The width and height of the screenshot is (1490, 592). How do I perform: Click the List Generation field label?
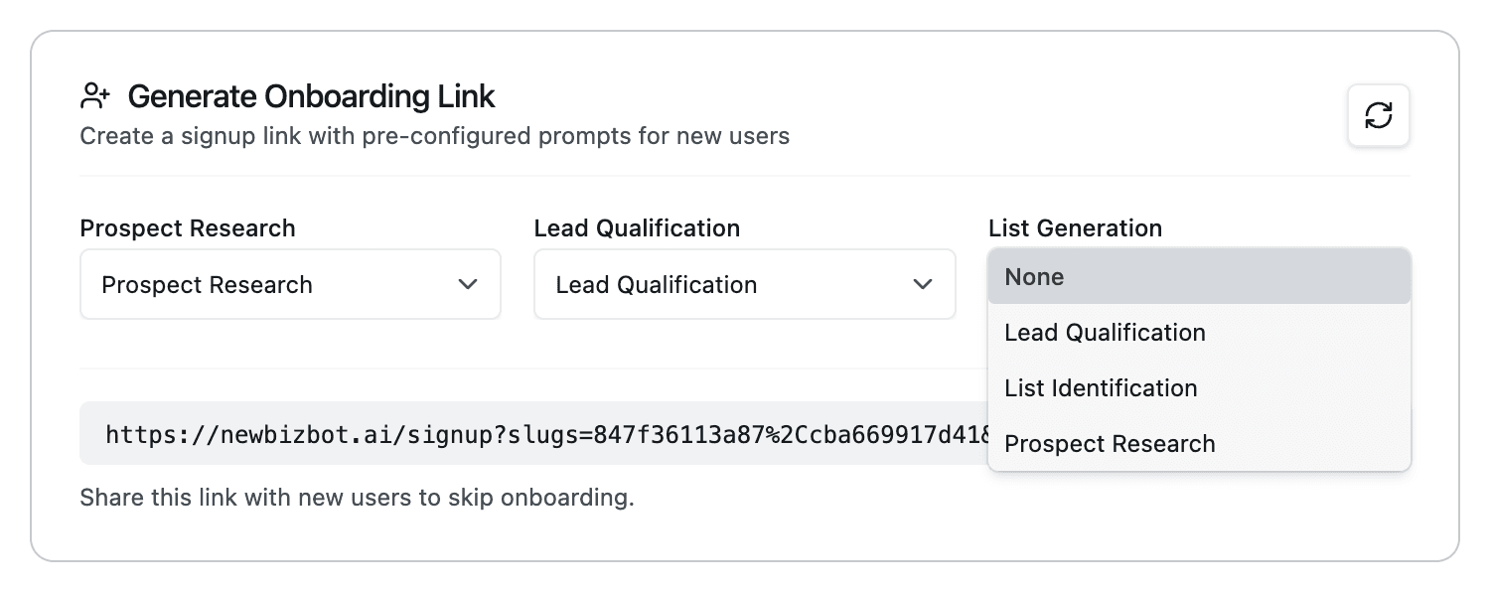click(x=1076, y=227)
